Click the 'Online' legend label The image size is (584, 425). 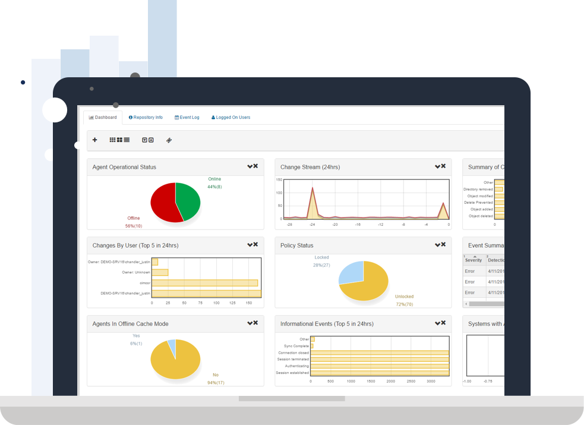tap(214, 179)
